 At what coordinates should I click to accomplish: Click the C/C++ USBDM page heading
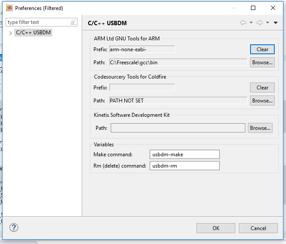click(x=107, y=23)
